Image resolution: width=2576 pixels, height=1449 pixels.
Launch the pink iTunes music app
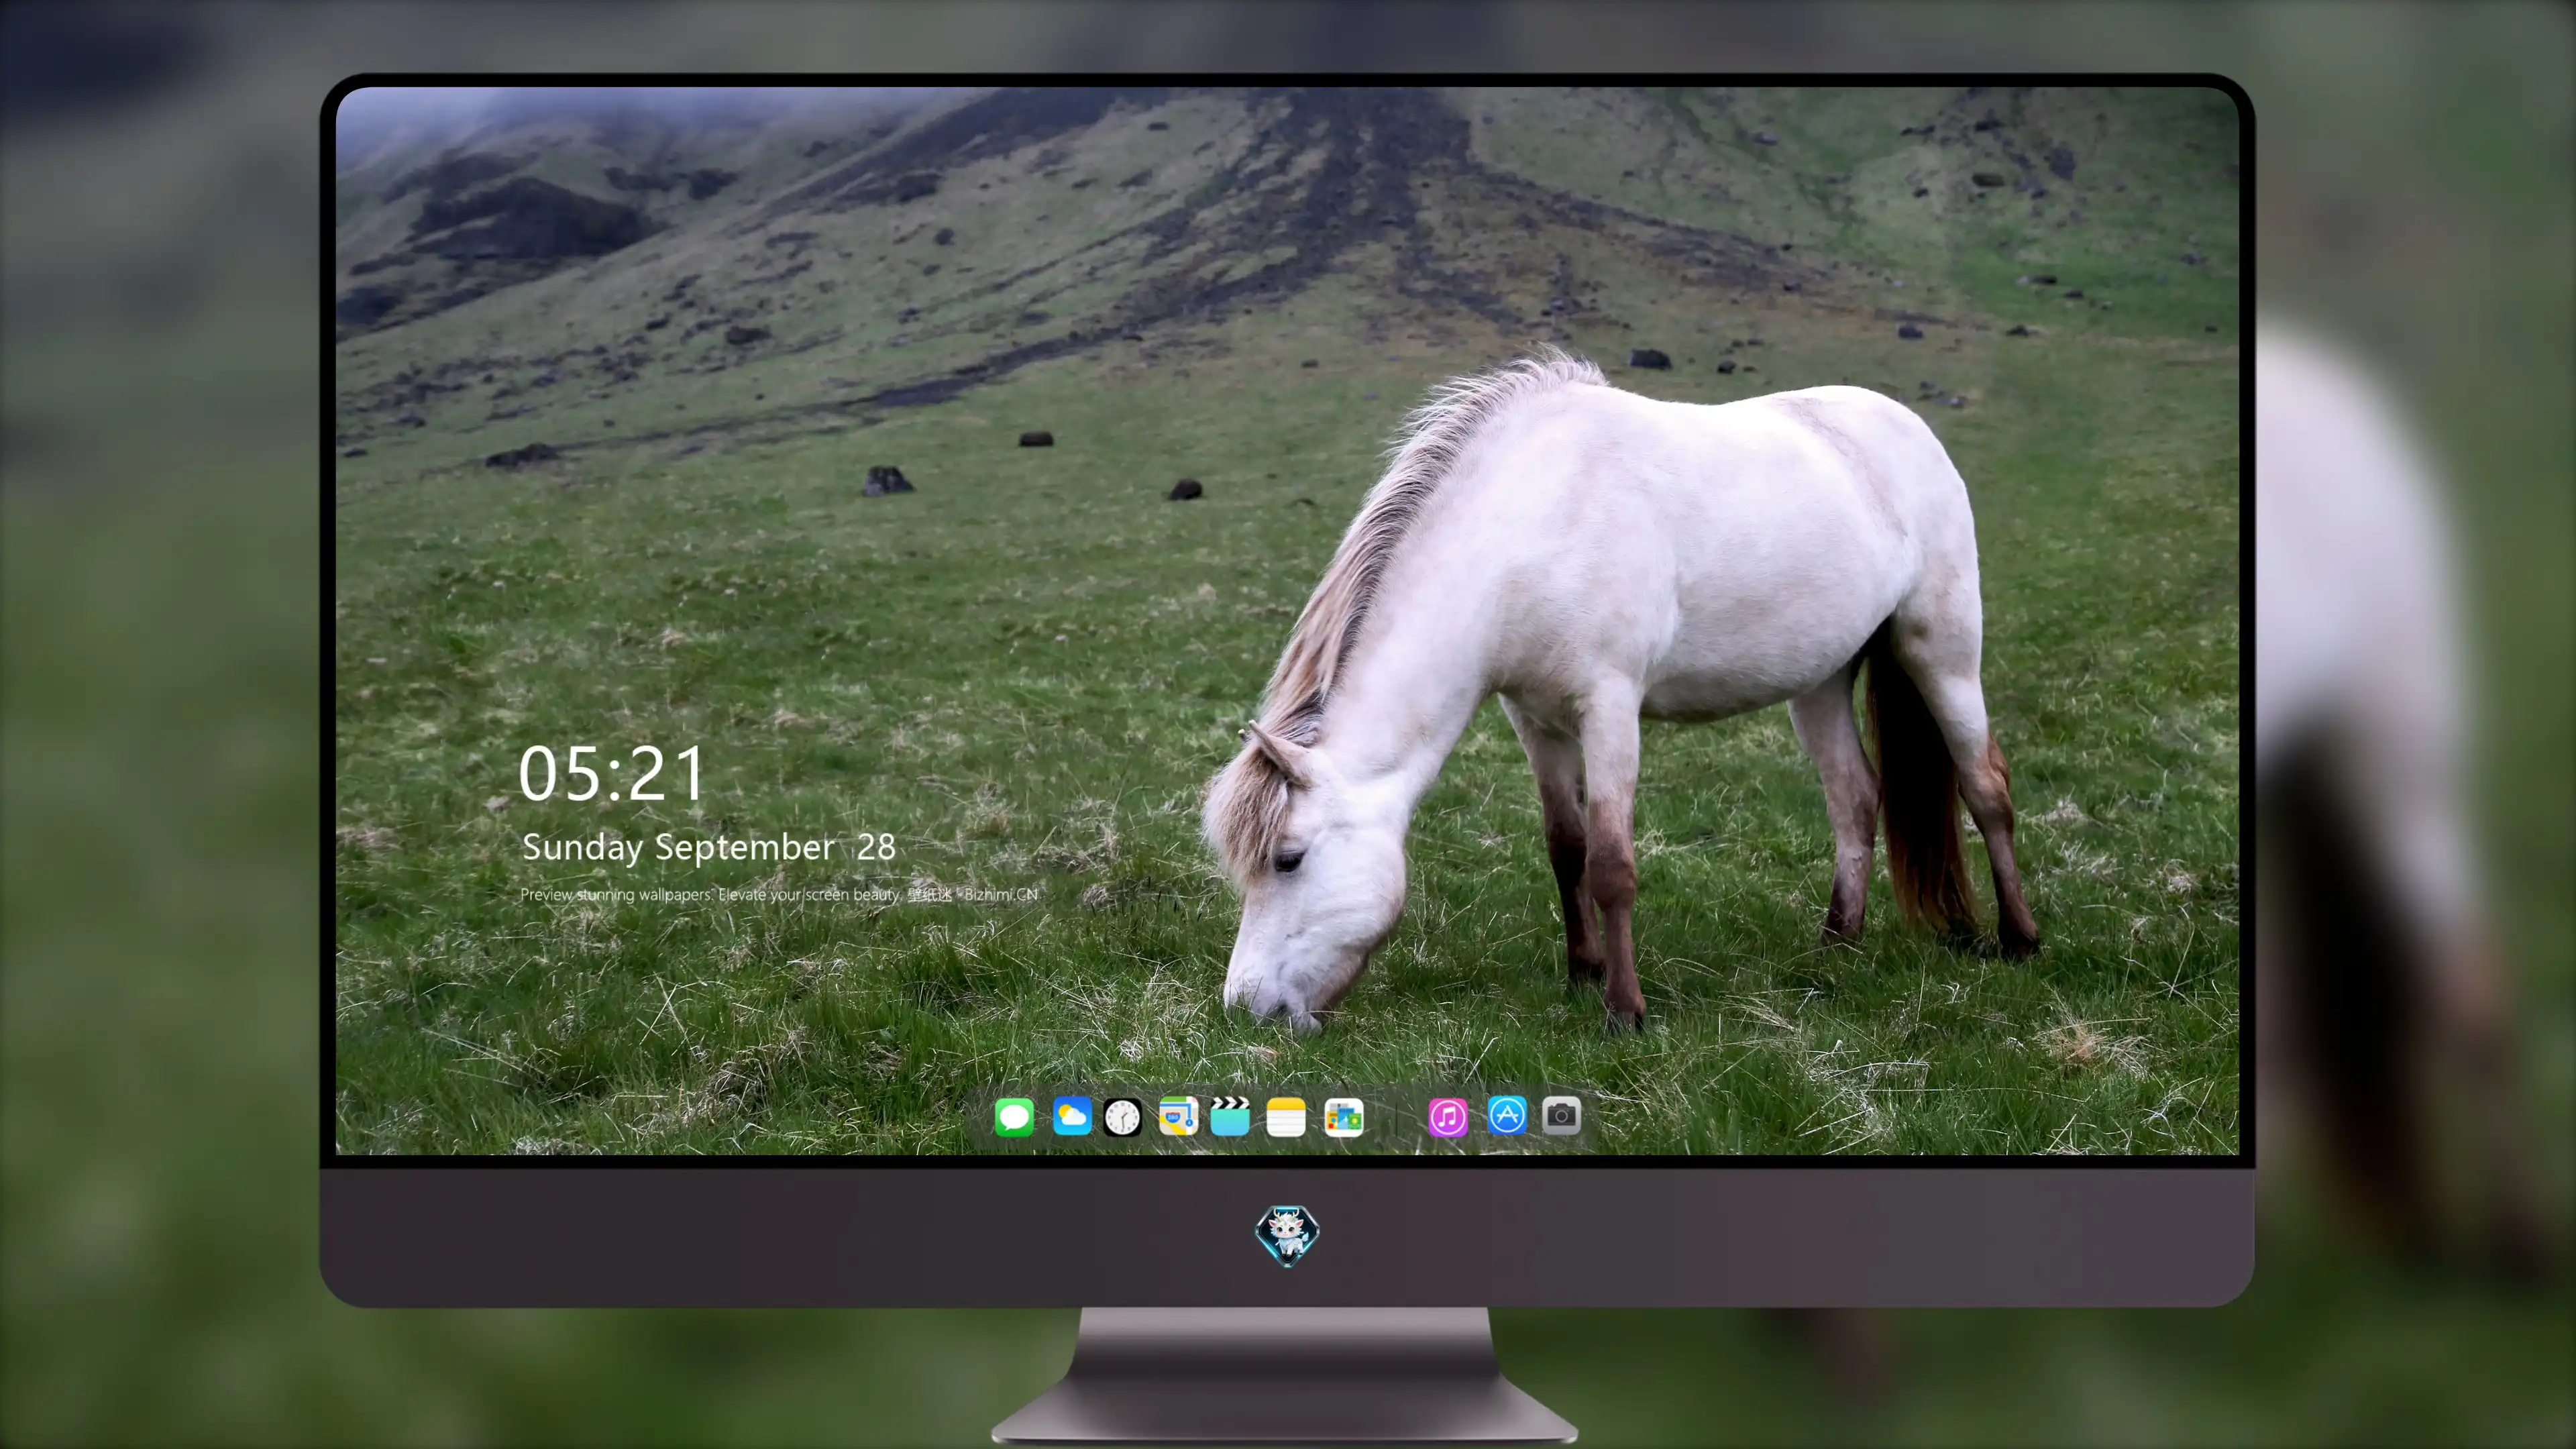click(x=1448, y=1117)
